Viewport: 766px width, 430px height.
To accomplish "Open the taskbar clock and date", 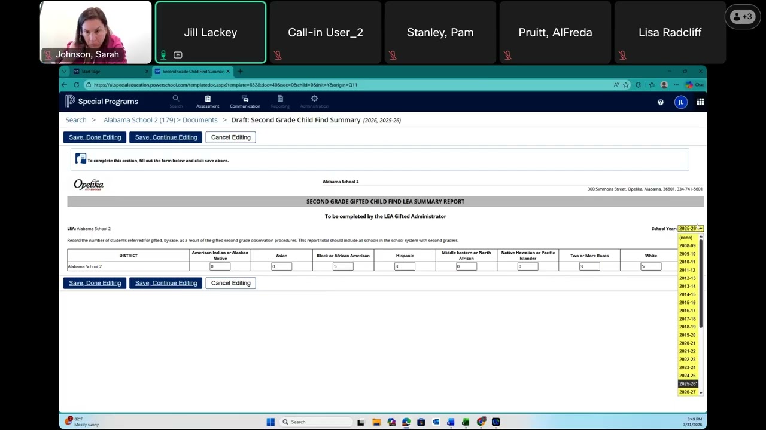I will [694, 422].
